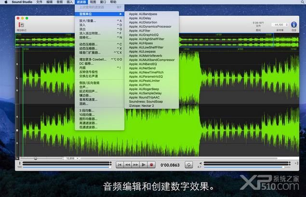Select Apple: AUPeakLimiter audio unit

152,81
